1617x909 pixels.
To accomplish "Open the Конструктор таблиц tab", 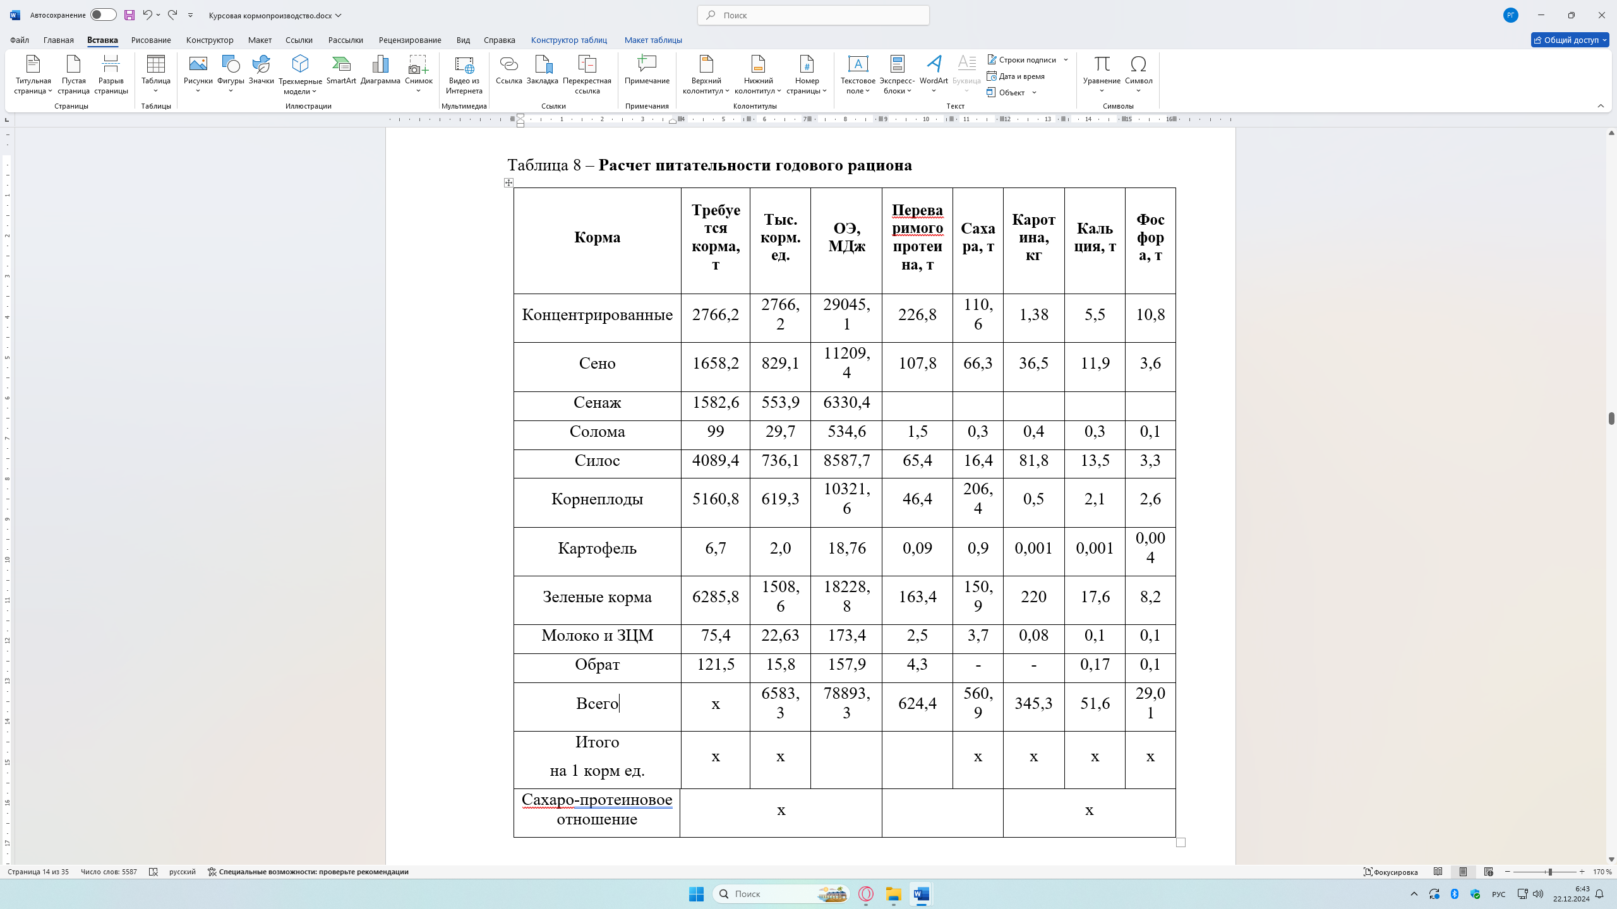I will [568, 40].
